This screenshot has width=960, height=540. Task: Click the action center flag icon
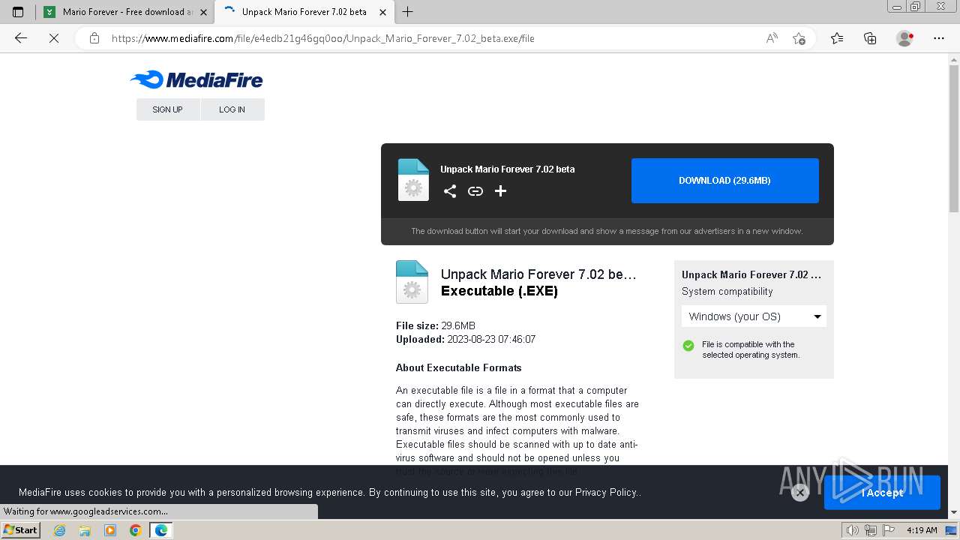[x=887, y=530]
